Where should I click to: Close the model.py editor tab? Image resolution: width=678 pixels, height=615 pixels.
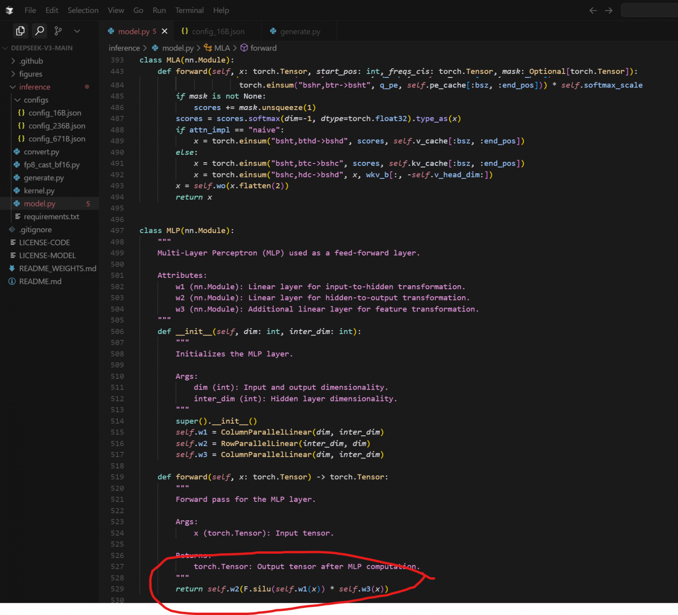point(165,31)
